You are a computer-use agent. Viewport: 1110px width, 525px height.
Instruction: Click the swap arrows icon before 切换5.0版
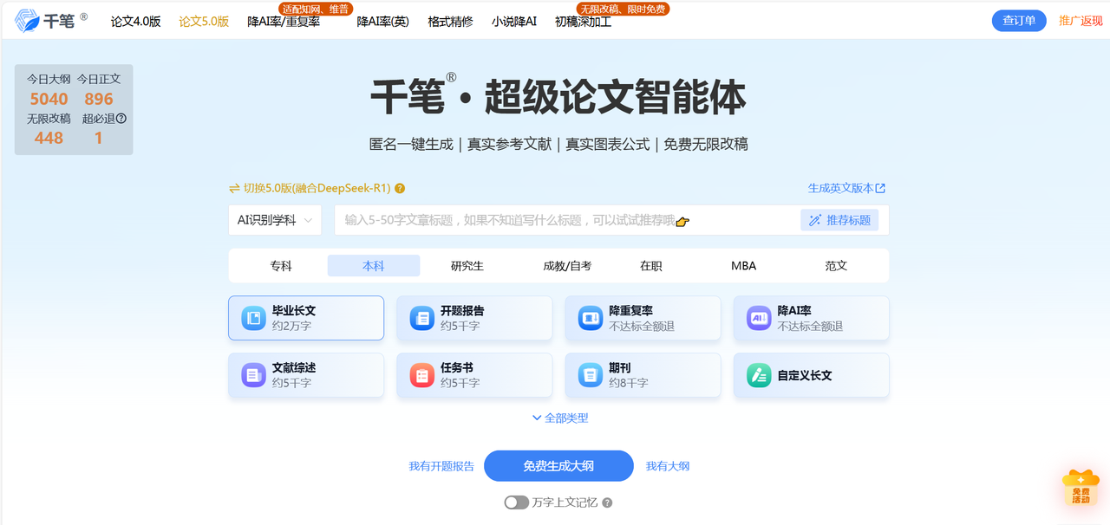(x=234, y=188)
